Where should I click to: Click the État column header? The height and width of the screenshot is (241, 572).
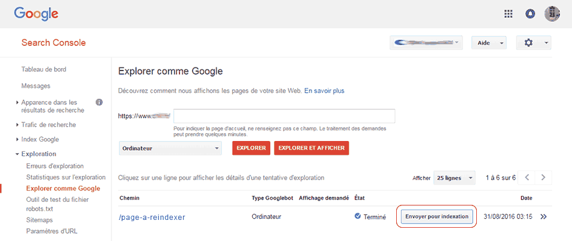(359, 198)
